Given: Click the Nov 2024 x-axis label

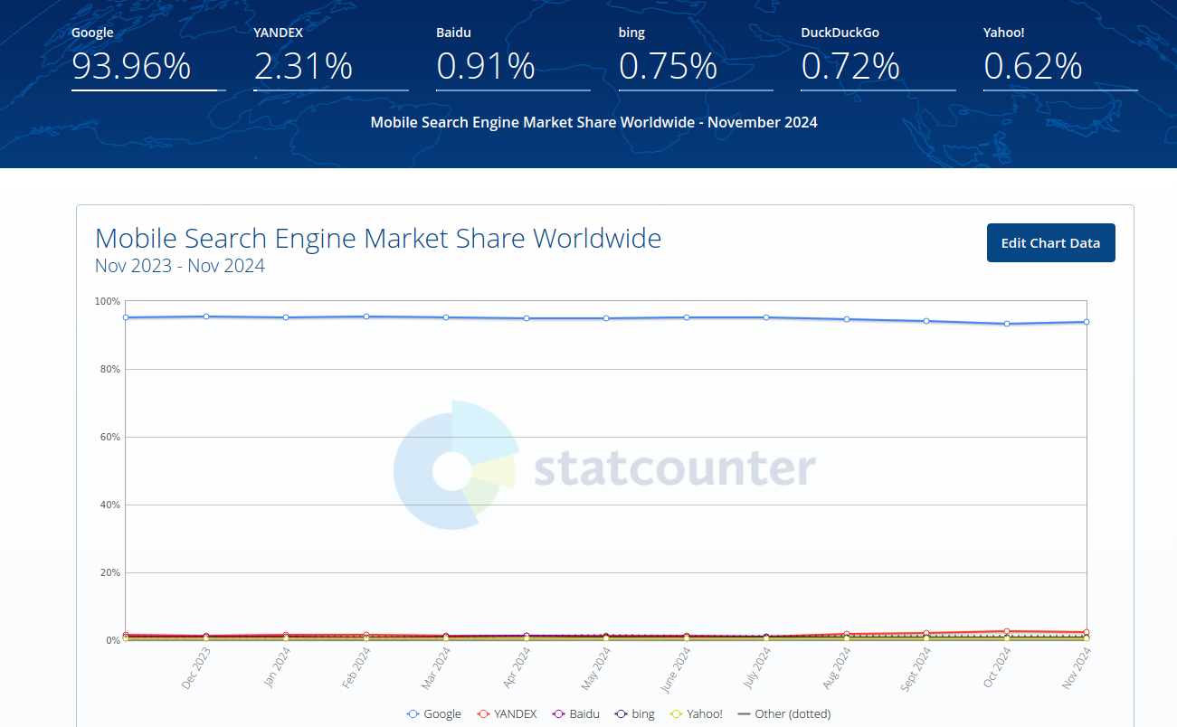Looking at the screenshot, I should tap(1076, 668).
